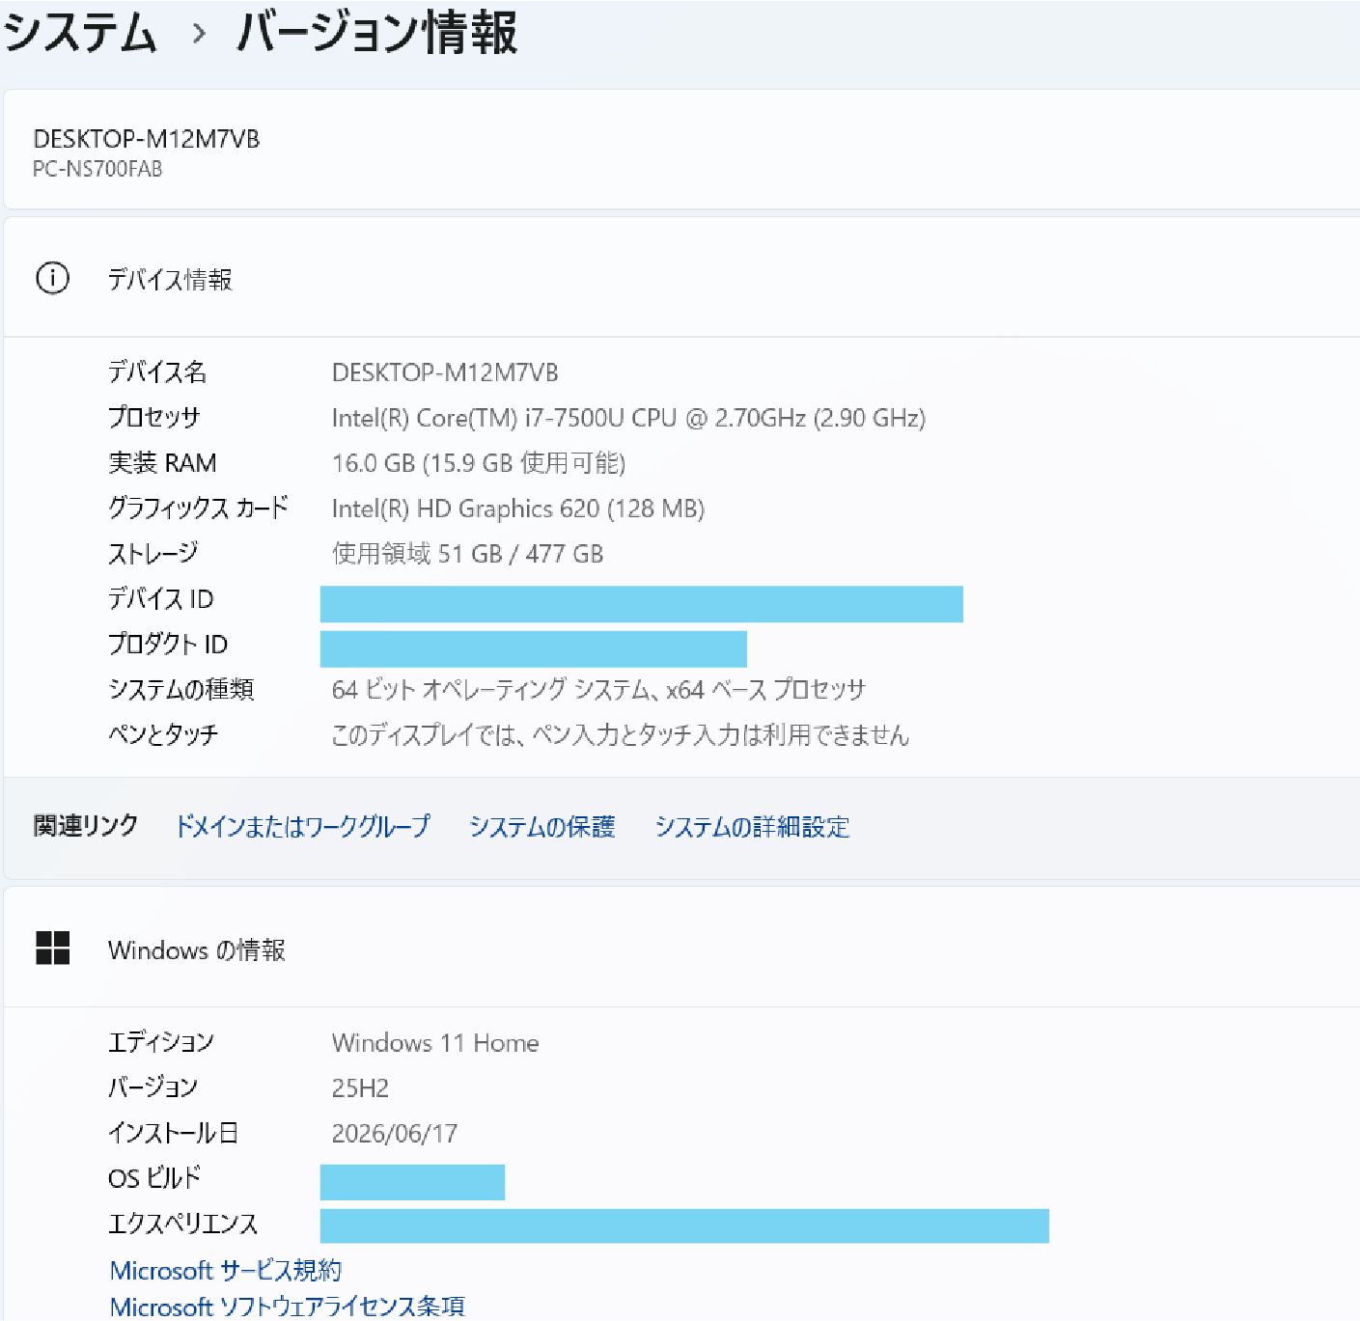The height and width of the screenshot is (1321, 1360).
Task: Select edition value Windows 11 Home
Action: point(435,1043)
